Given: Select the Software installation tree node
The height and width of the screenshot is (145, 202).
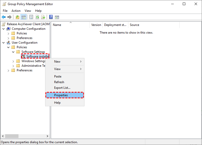Looking at the screenshot, I should click(37, 56).
